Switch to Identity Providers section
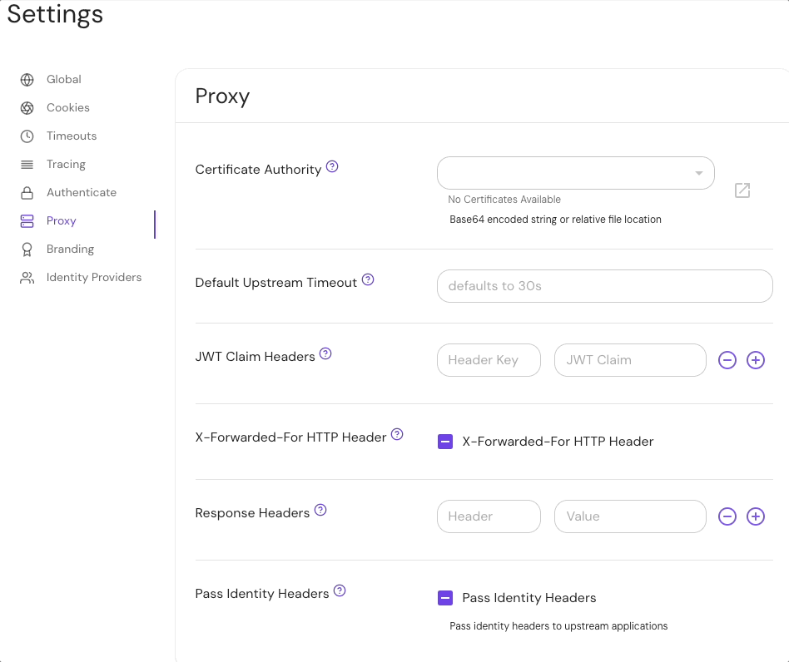The height and width of the screenshot is (662, 789). (93, 277)
